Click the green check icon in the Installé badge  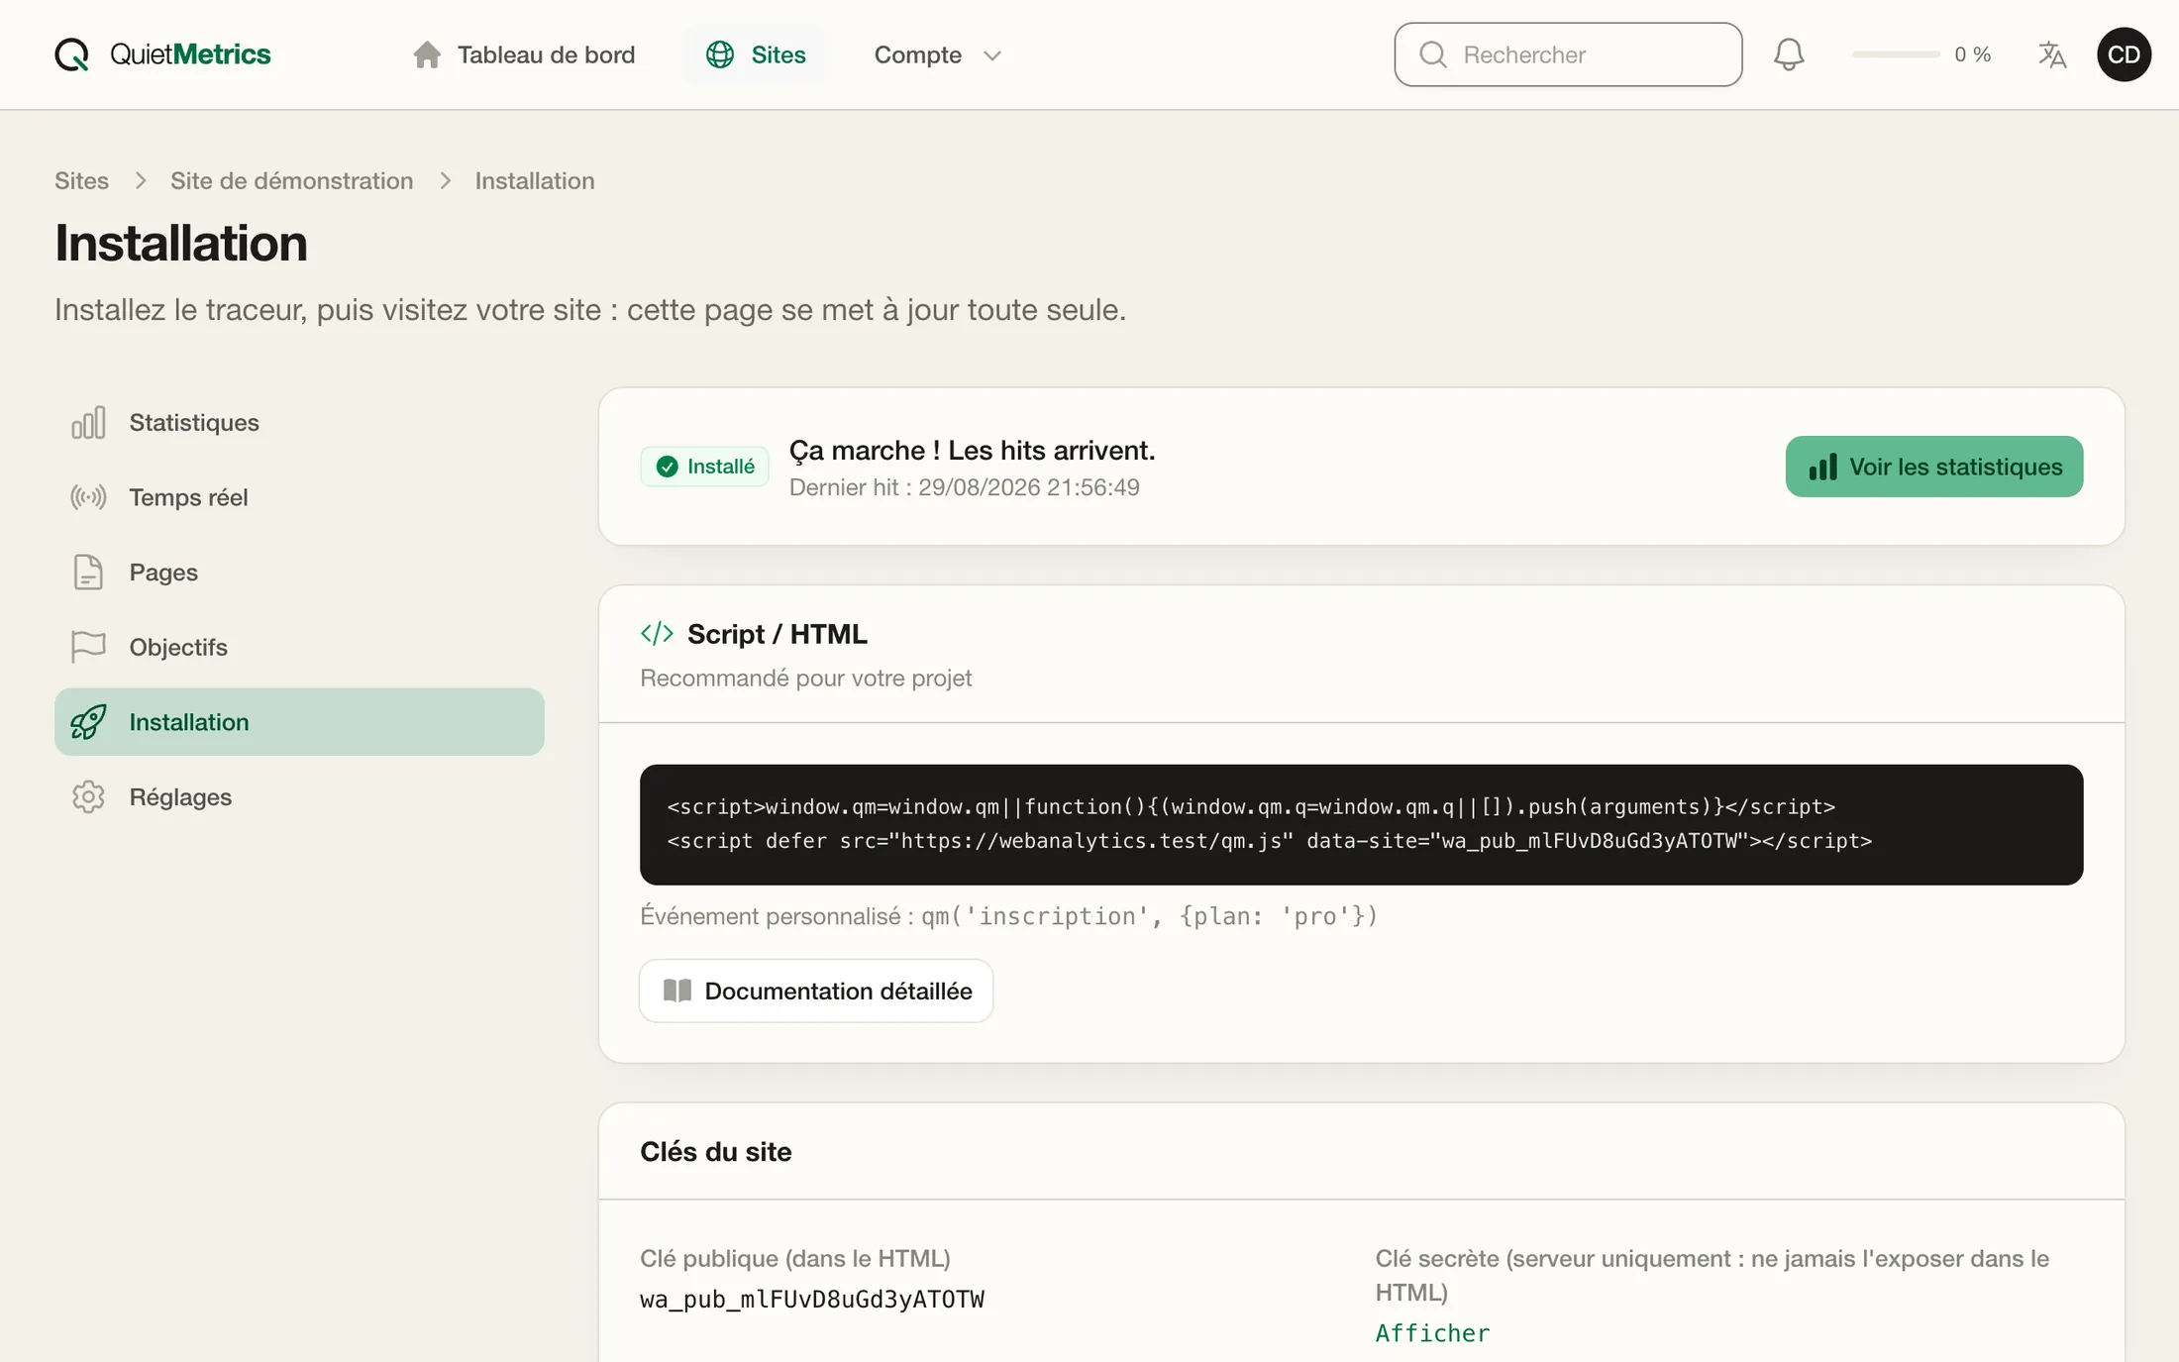tap(668, 467)
